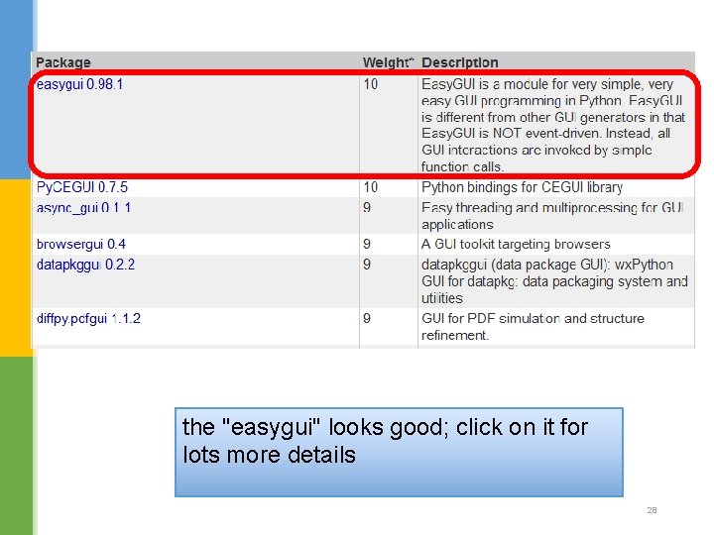The height and width of the screenshot is (535, 714).
Task: Open the PyCEGUI 0.7.5 package link
Action: click(82, 187)
